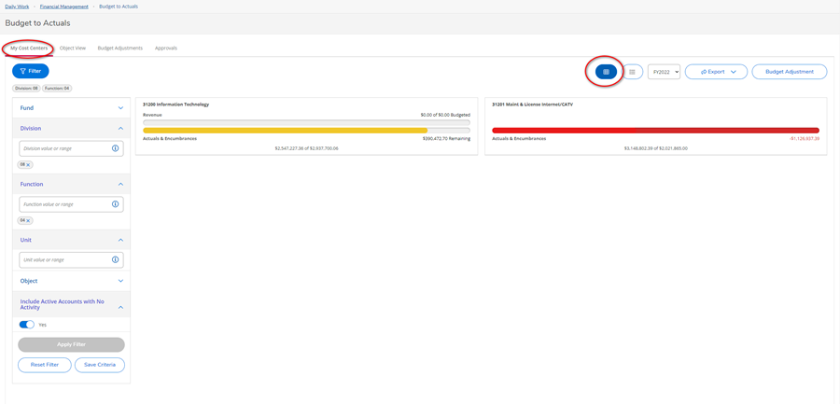
Task: Collapse the Division filter section
Action: 120,129
